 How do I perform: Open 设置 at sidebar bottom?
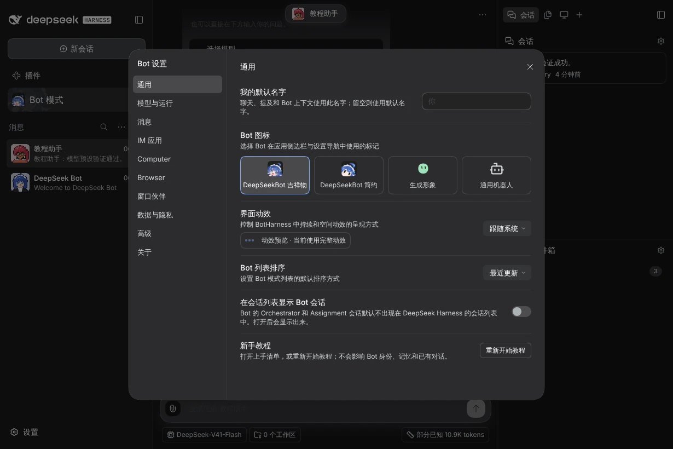[x=25, y=432]
